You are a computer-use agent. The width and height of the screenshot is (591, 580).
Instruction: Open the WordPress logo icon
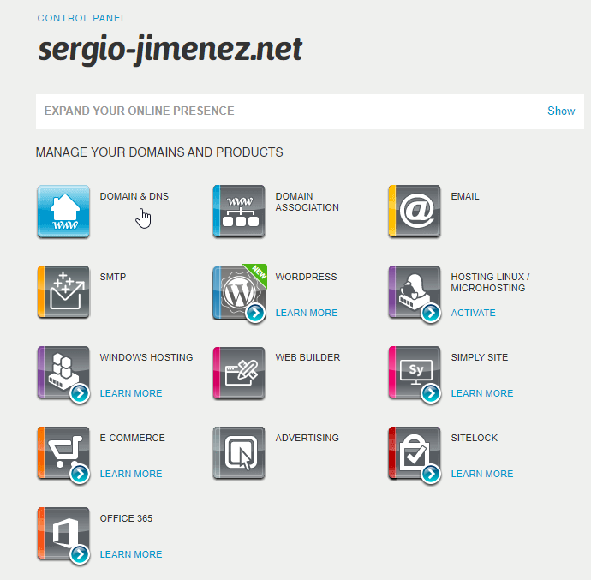pos(239,292)
